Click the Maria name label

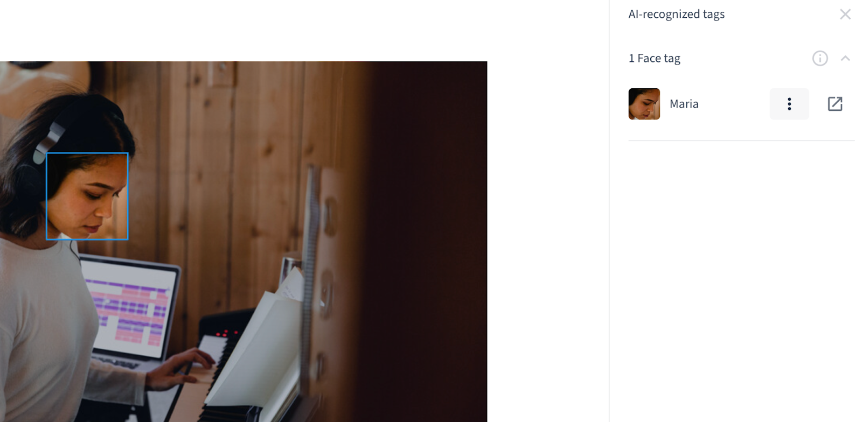[684, 104]
